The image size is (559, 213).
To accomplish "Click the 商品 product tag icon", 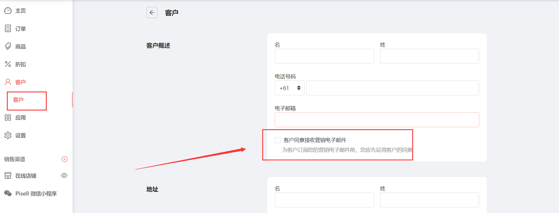I will [8, 46].
